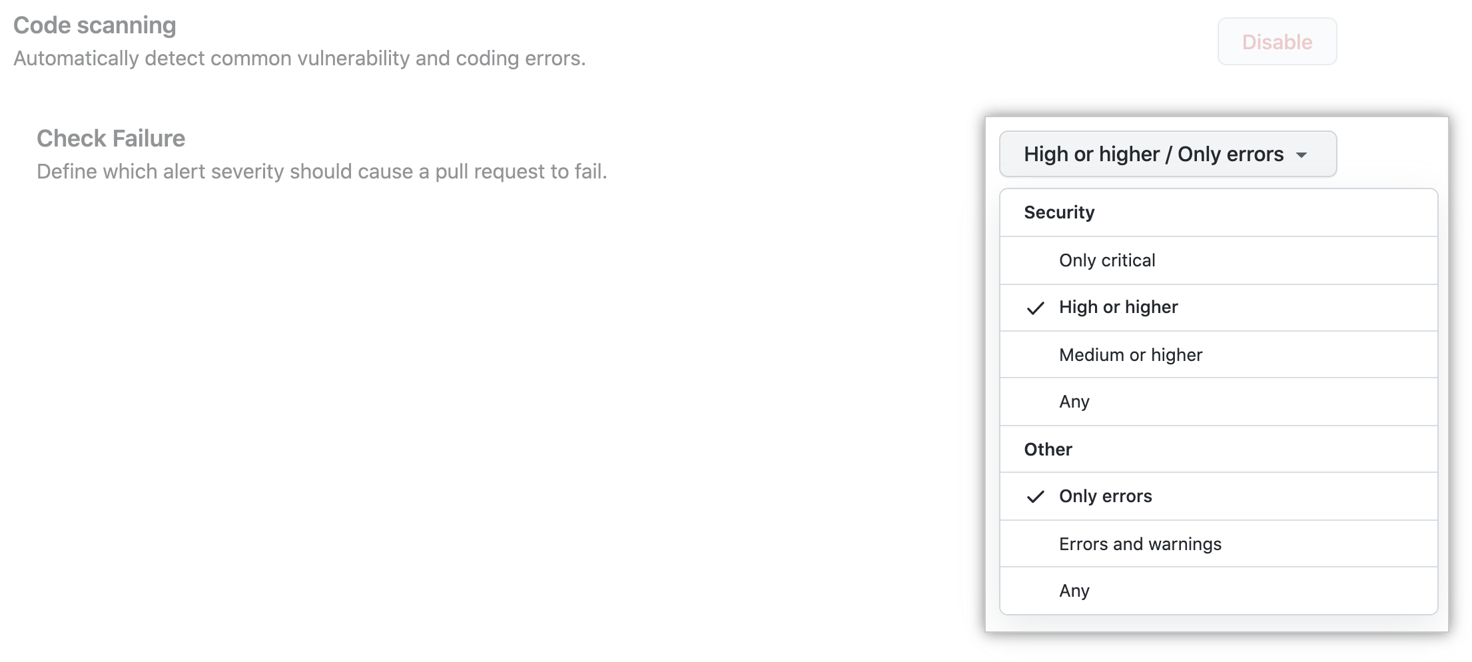This screenshot has width=1472, height=662.
Task: Select Errors and warnings option
Action: pos(1140,543)
